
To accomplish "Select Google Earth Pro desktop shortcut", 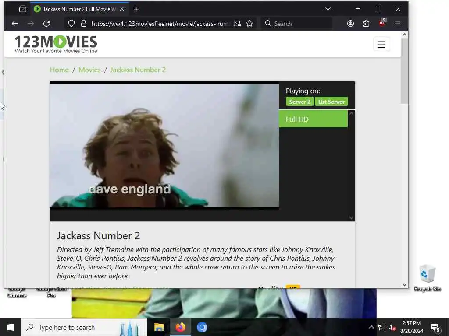I will (x=52, y=293).
